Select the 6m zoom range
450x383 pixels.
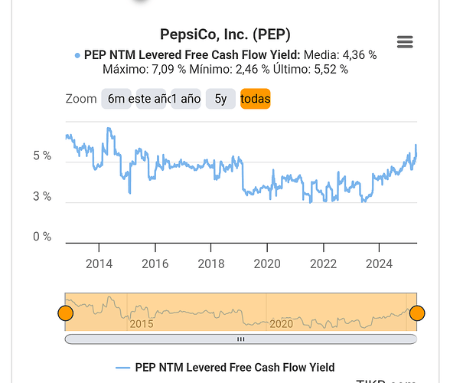pyautogui.click(x=116, y=99)
